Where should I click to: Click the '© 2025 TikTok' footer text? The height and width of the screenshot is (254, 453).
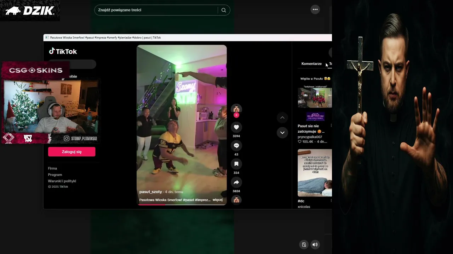[58, 187]
